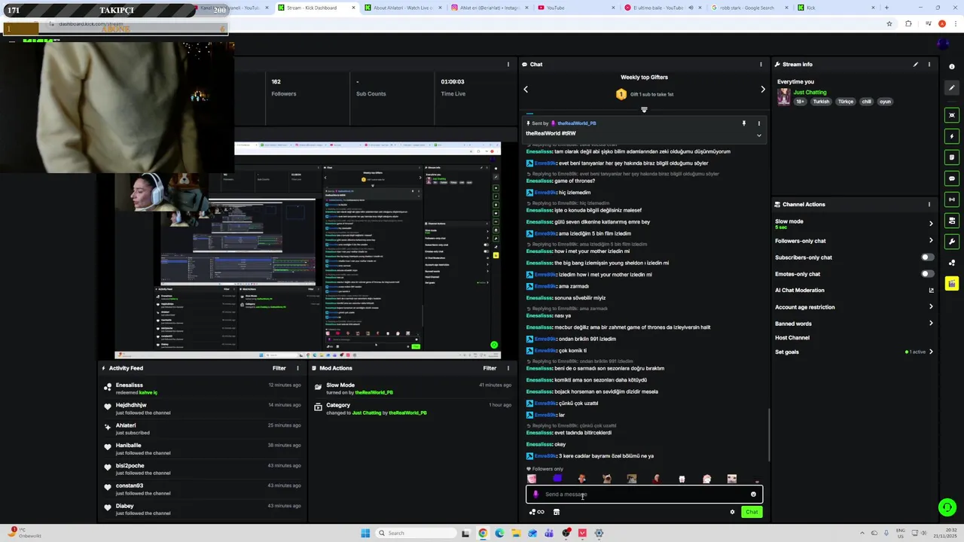This screenshot has height=542, width=964.
Task: Click the wrench stream info sidebar icon
Action: [952, 242]
